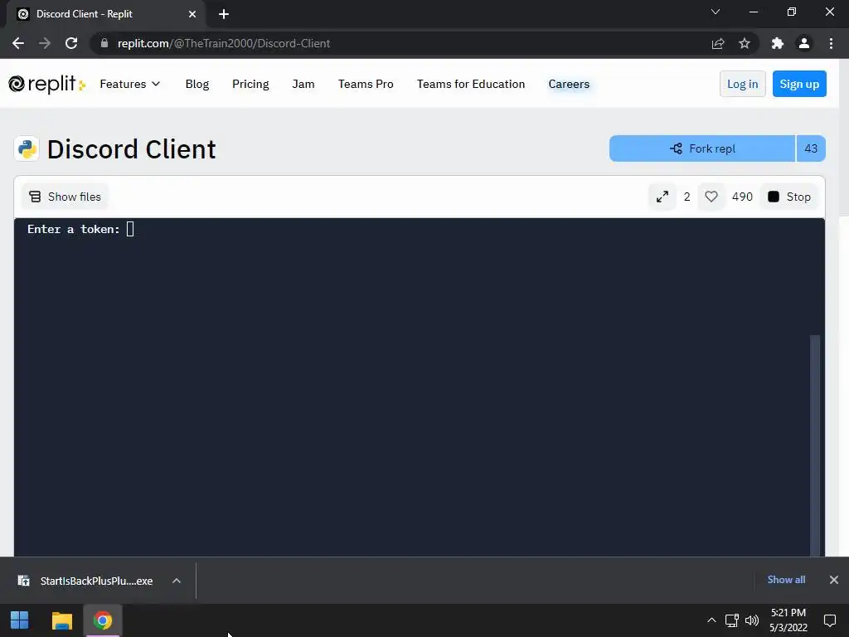
Task: Click the Sign up button
Action: 799,84
